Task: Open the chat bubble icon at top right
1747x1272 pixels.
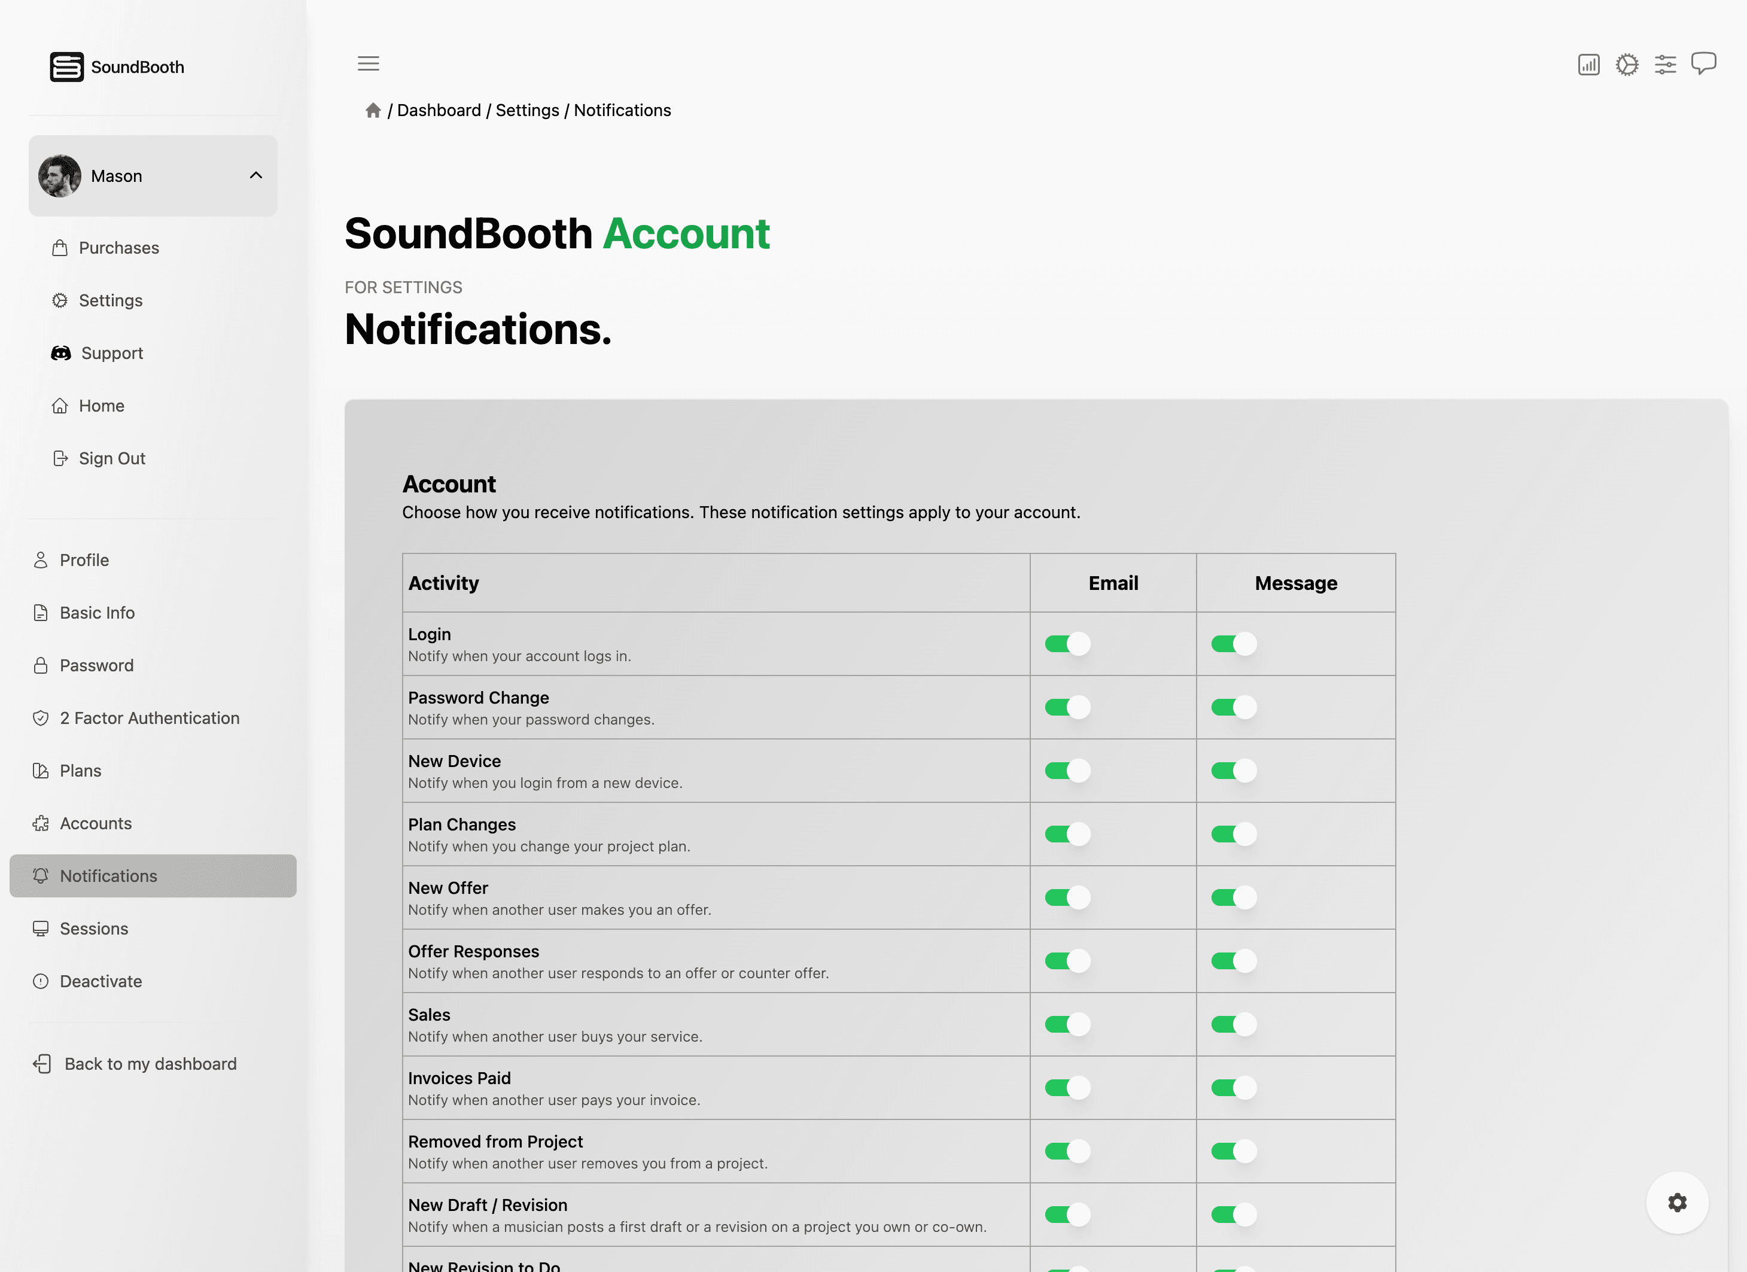Action: pyautogui.click(x=1704, y=65)
